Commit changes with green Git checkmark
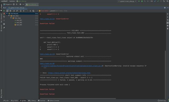The height and width of the screenshot is (102, 169). pyautogui.click(x=158, y=1)
